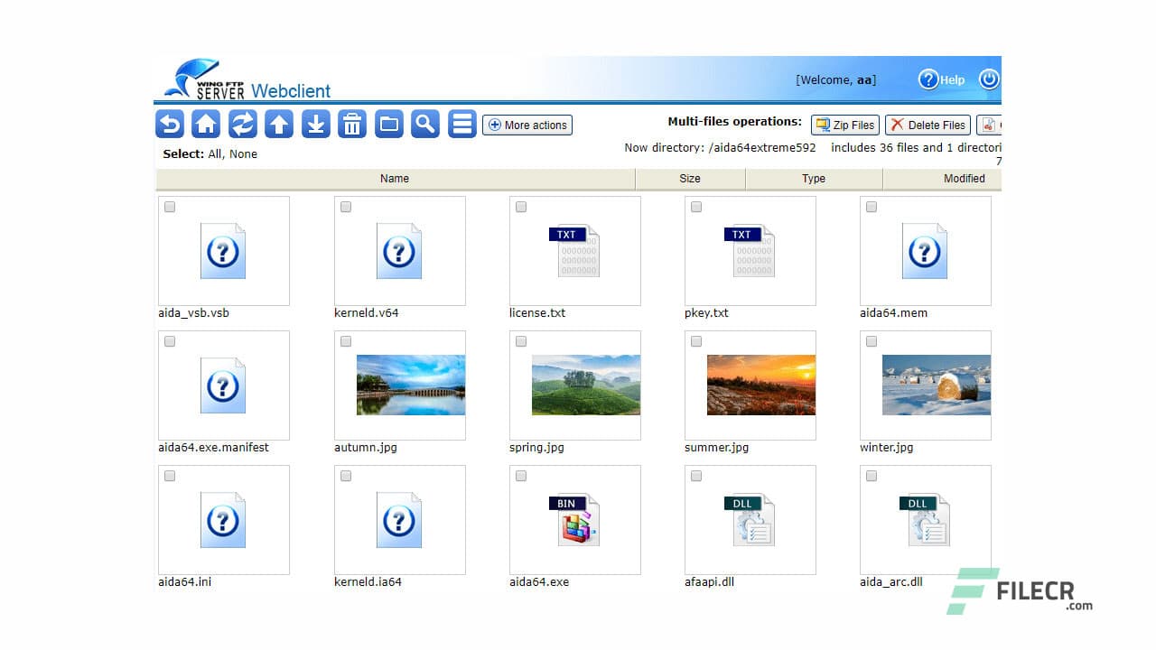This screenshot has width=1156, height=650.
Task: Open the Help icon
Action: 929,79
